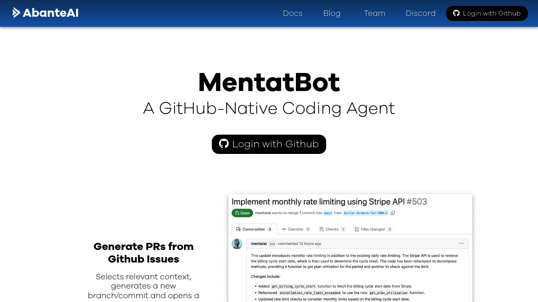The width and height of the screenshot is (538, 302).
Task: Select the Checks tab in the PR
Action: pos(332,229)
